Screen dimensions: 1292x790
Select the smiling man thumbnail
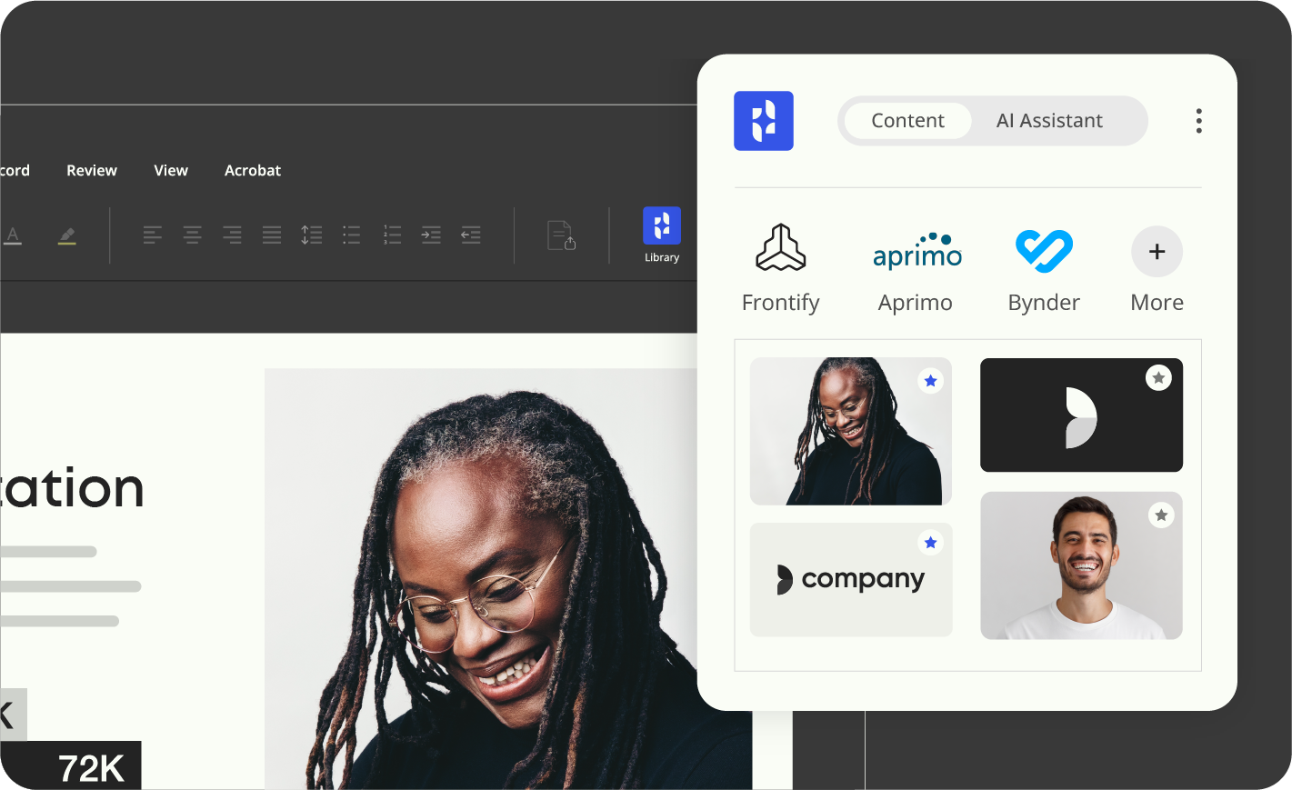tap(1081, 565)
